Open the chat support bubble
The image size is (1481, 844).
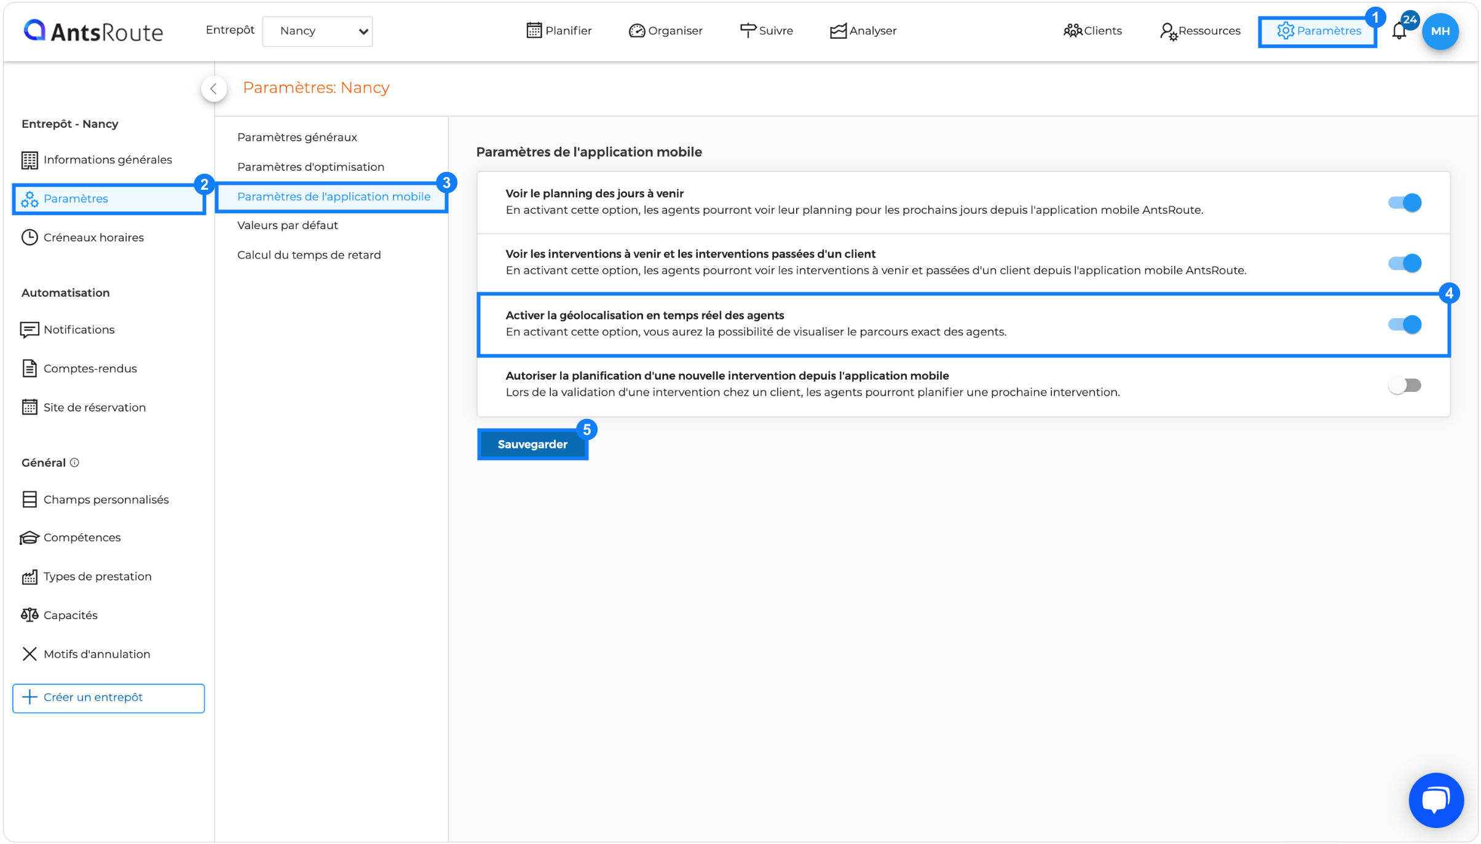click(1436, 800)
